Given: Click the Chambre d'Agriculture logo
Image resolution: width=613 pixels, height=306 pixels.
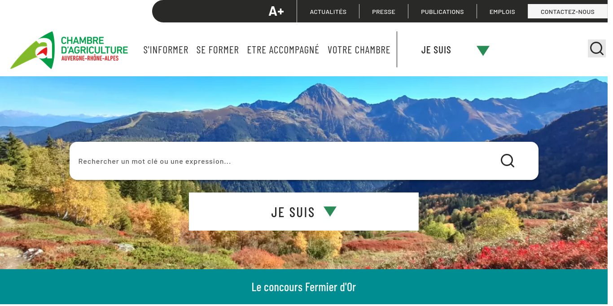Looking at the screenshot, I should 69,50.
